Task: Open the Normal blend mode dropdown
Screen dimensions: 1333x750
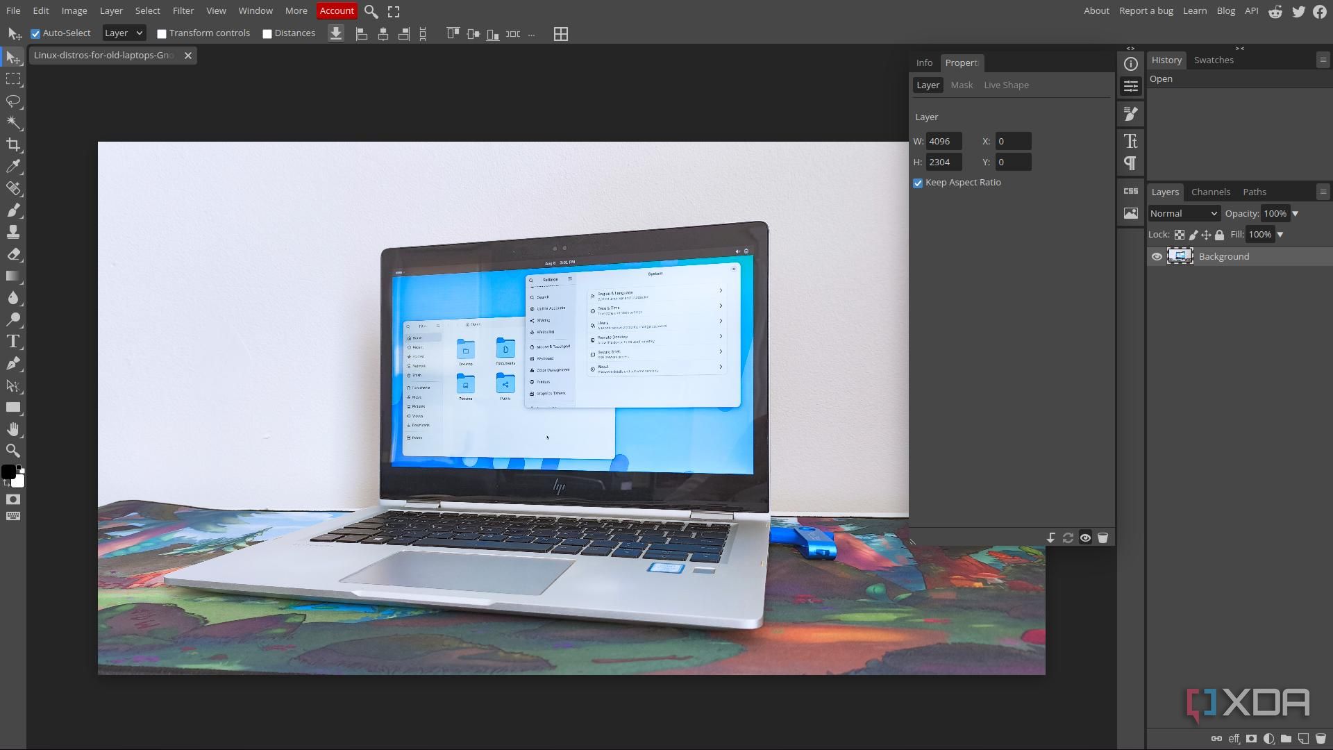Action: [1183, 214]
